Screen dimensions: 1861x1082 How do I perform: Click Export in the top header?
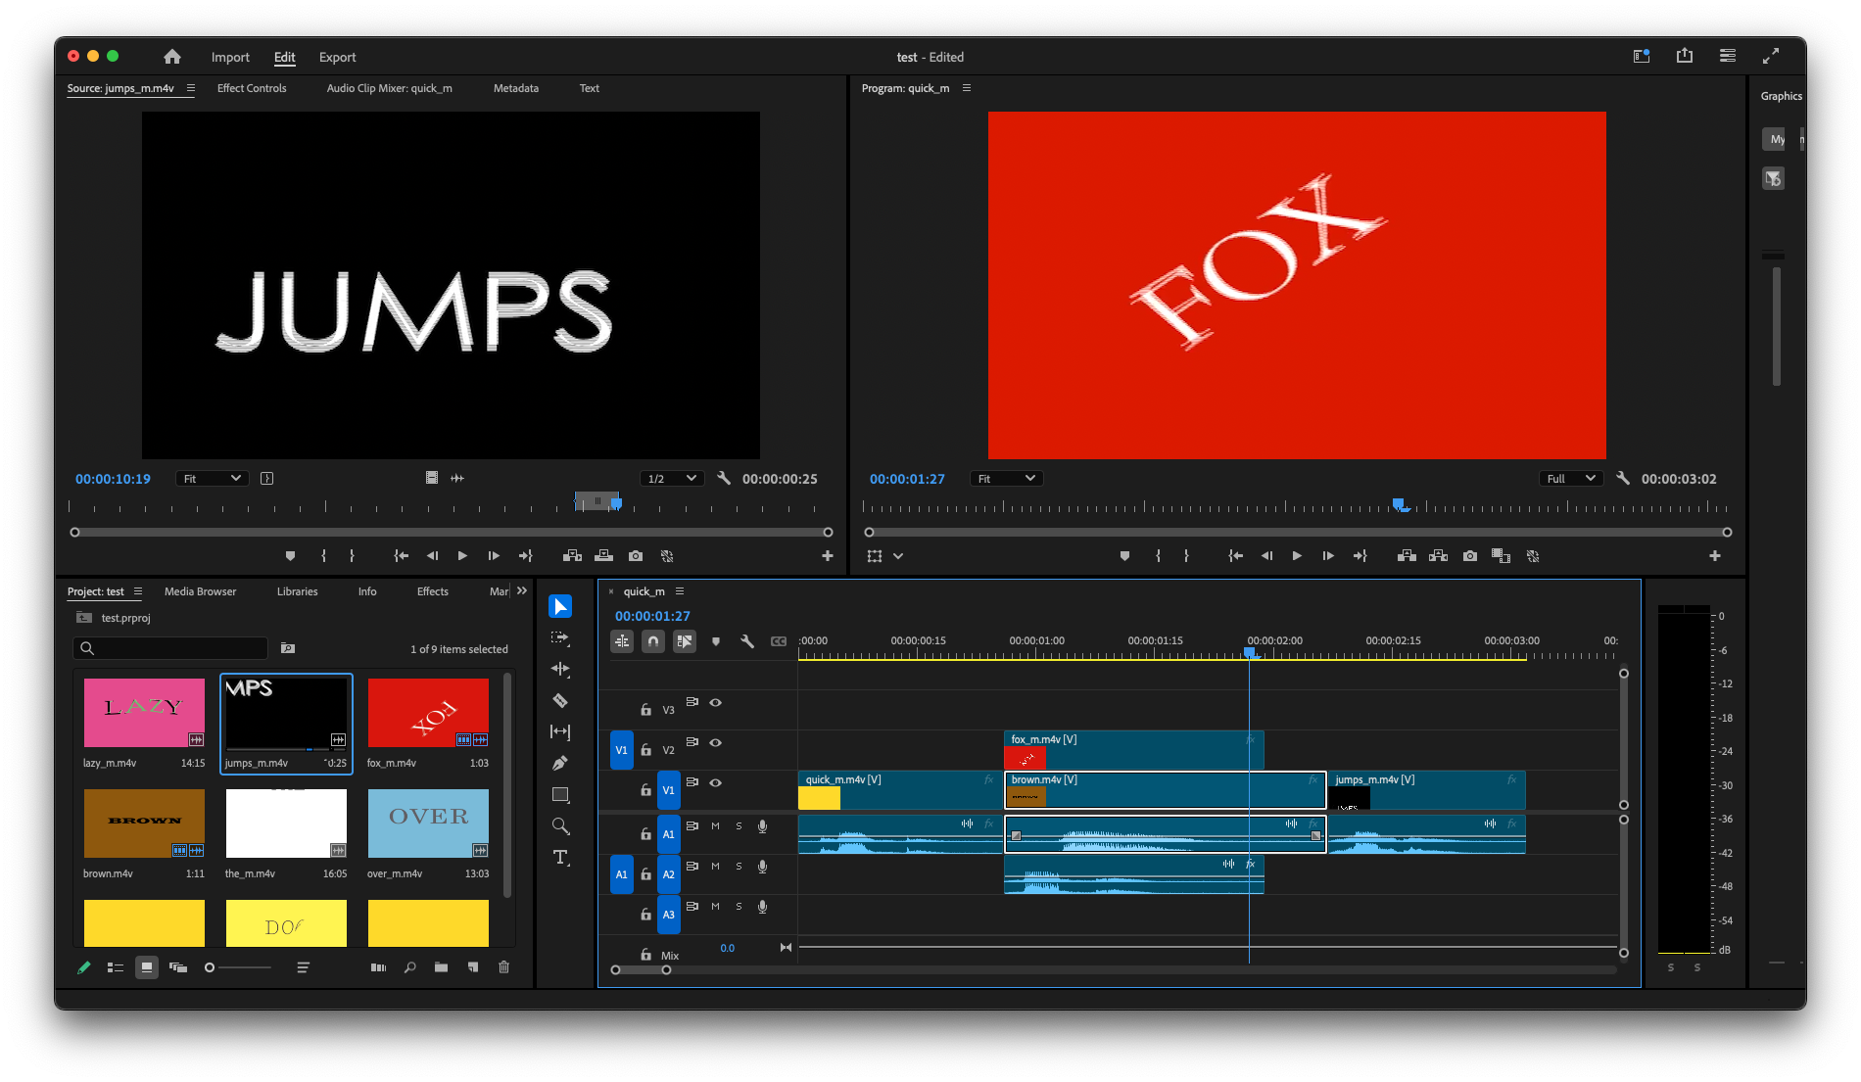[337, 58]
